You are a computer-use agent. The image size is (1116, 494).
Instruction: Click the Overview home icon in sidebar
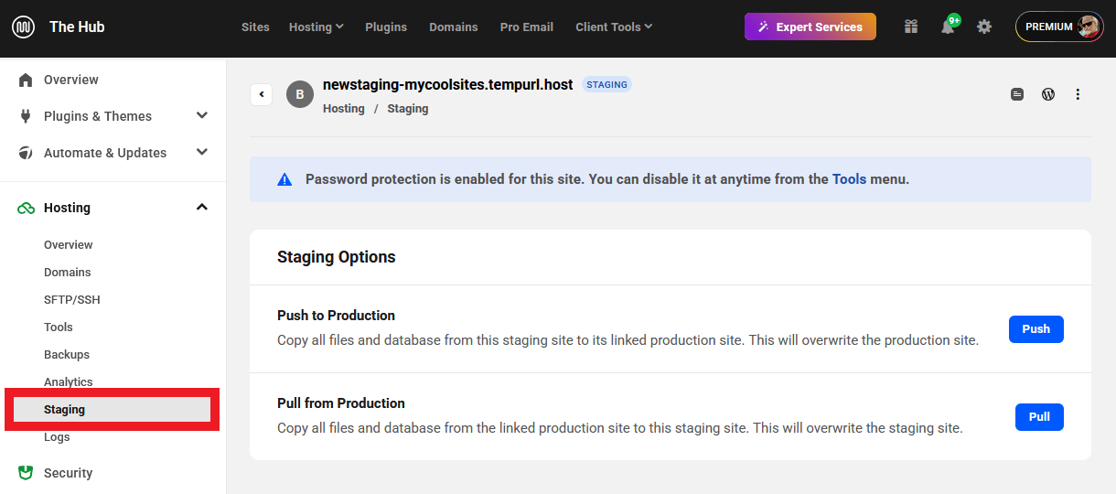[x=26, y=80]
